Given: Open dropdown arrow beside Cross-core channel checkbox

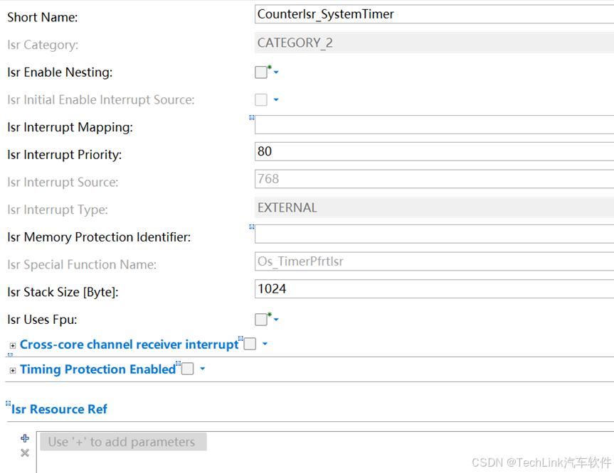Looking at the screenshot, I should (x=265, y=344).
